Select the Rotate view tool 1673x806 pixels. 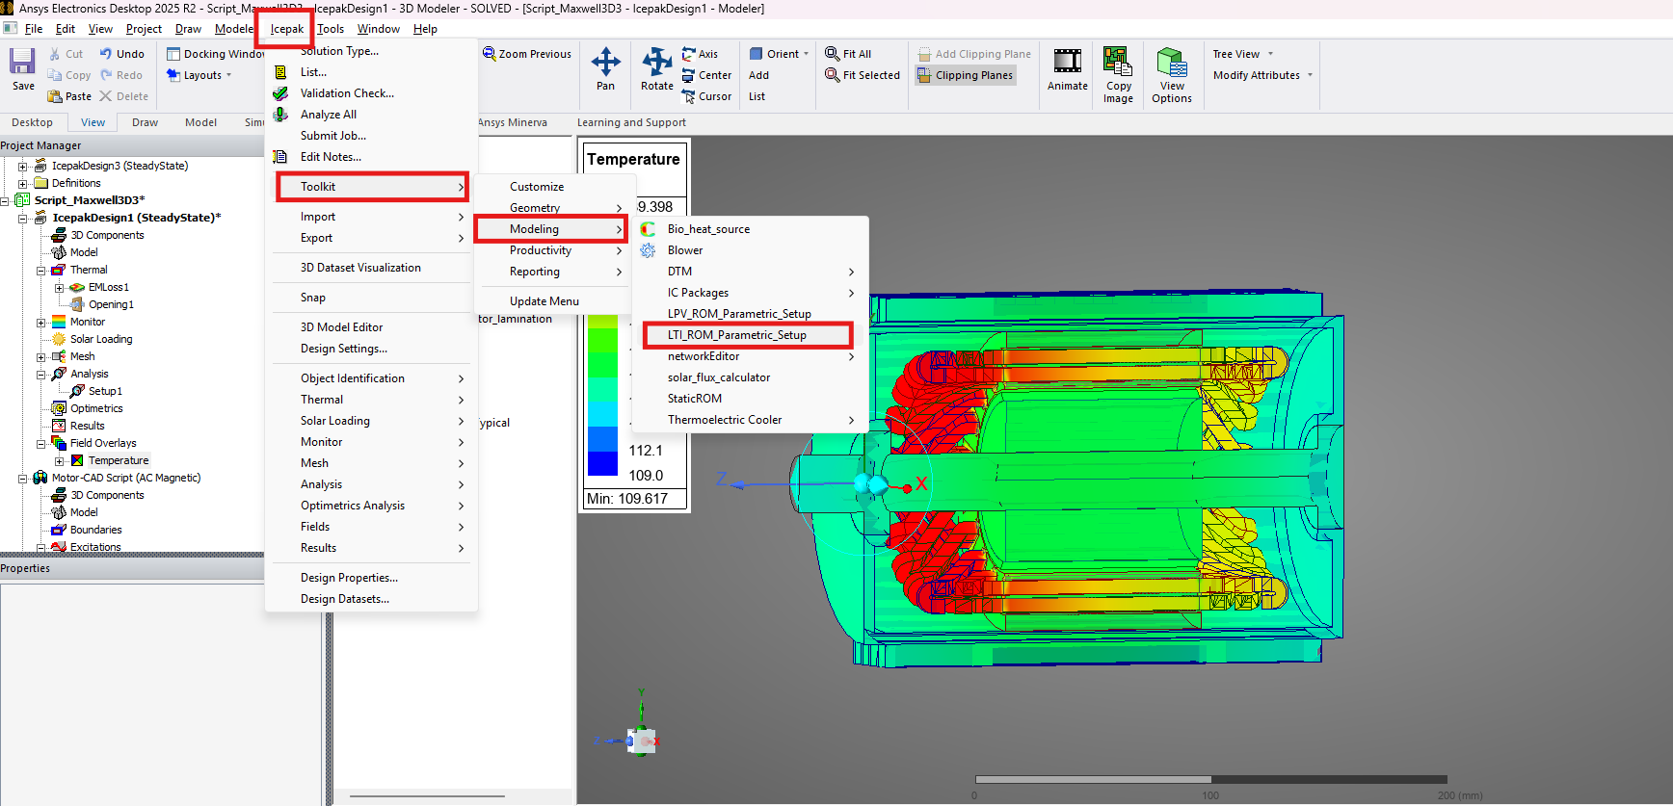(657, 64)
